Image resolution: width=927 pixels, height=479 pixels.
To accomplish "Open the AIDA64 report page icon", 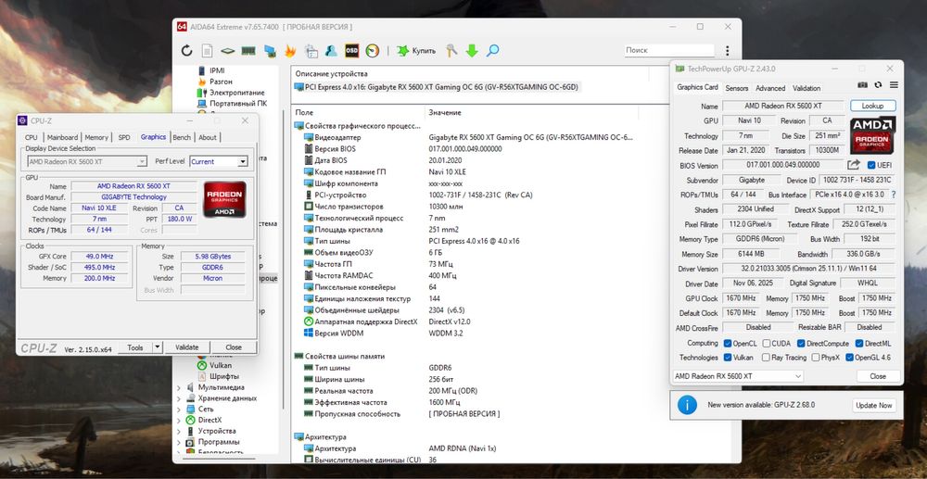I will pos(207,51).
